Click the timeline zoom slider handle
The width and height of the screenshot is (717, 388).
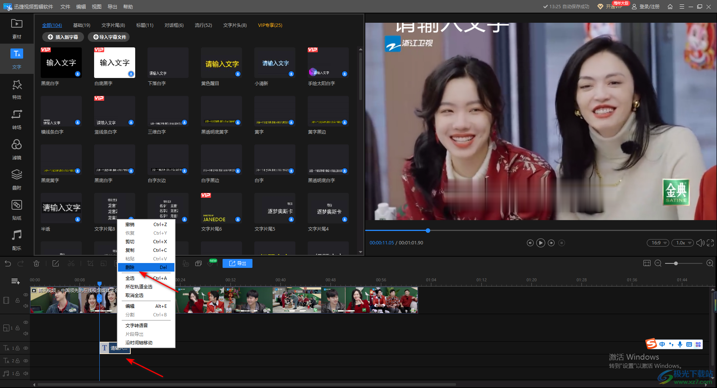click(676, 263)
